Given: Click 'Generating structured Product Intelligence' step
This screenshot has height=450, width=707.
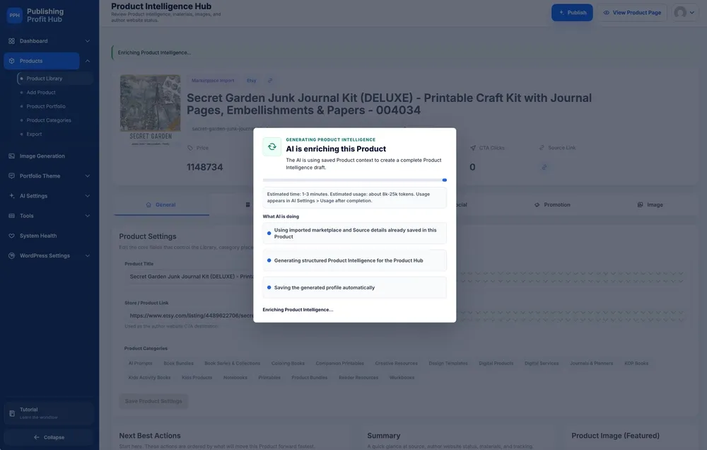Looking at the screenshot, I should click(355, 260).
